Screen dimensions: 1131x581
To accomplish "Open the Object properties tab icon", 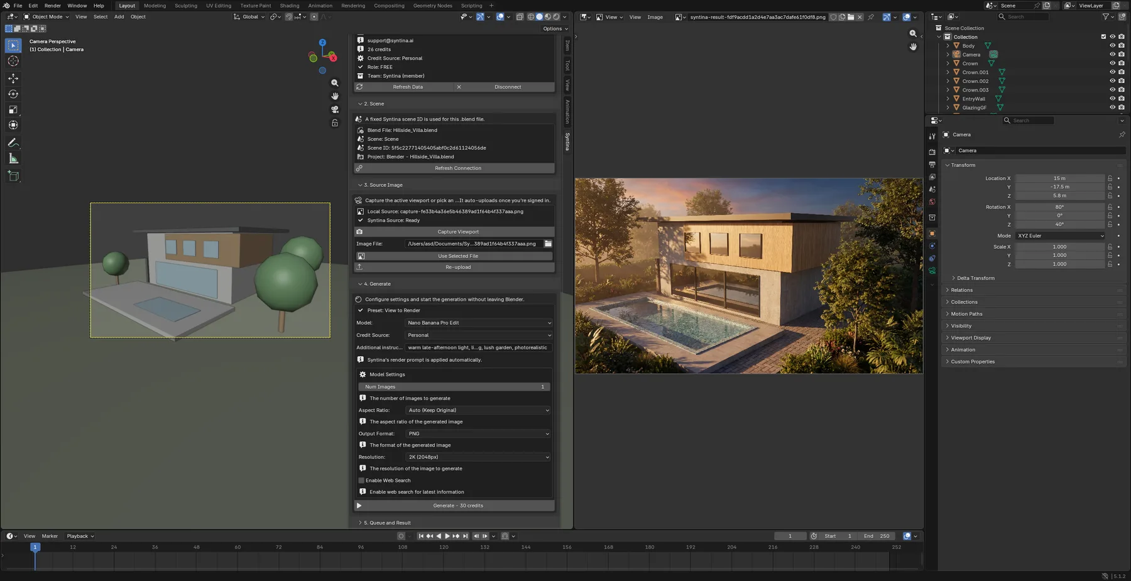I will coord(932,233).
